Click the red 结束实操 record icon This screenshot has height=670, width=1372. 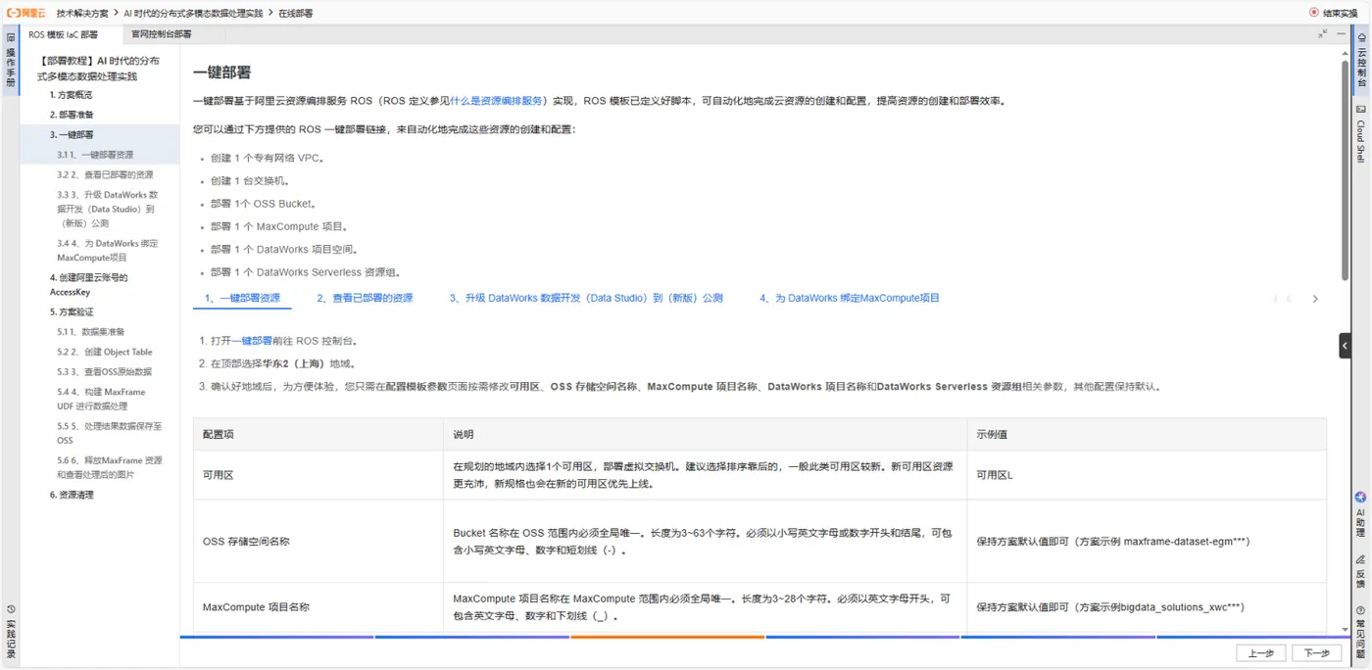[x=1314, y=13]
